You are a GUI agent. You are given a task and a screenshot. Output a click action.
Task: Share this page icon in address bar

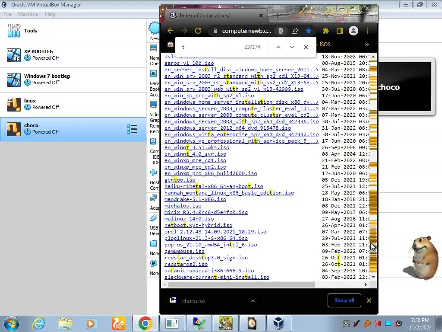coord(295,31)
